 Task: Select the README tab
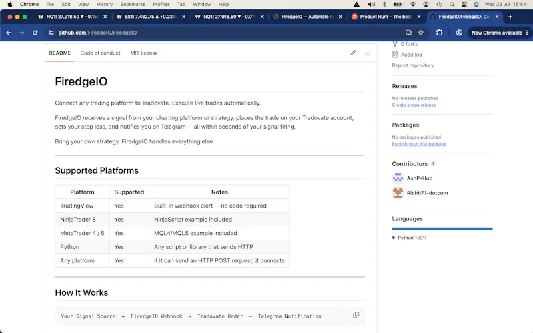pyautogui.click(x=60, y=53)
